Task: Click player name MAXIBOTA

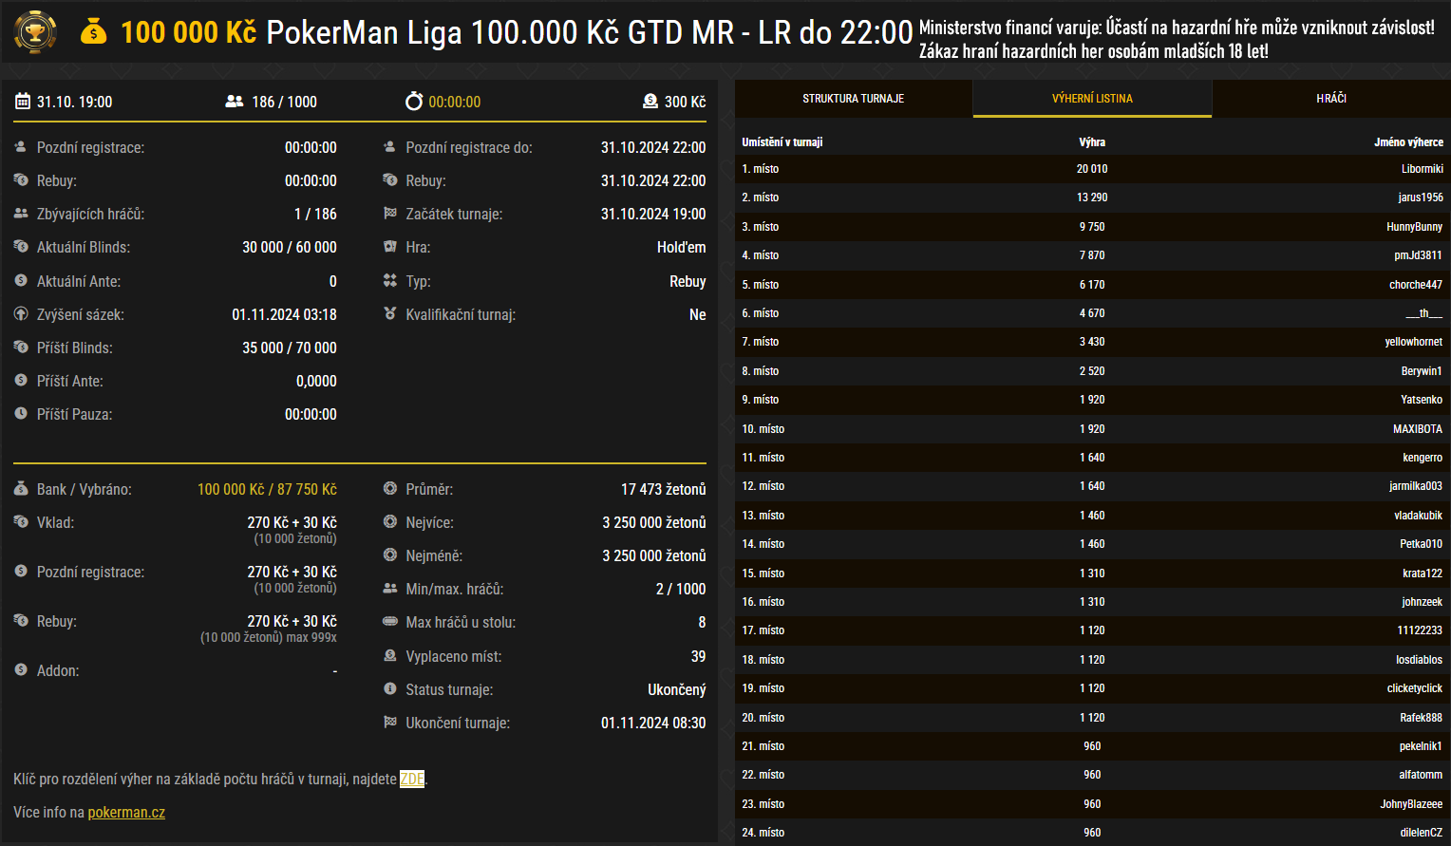Action: pyautogui.click(x=1418, y=429)
